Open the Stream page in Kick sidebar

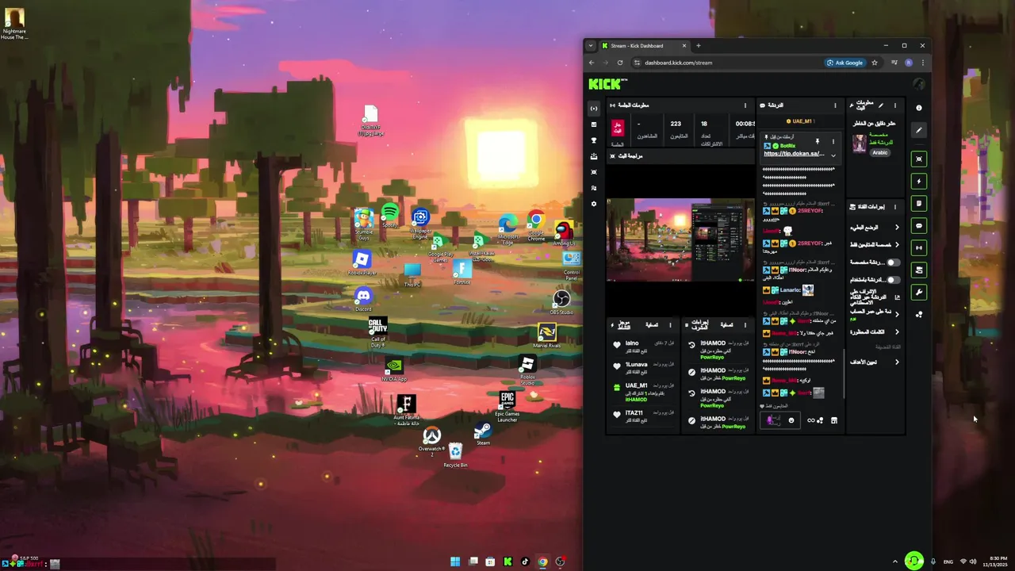[x=594, y=109]
